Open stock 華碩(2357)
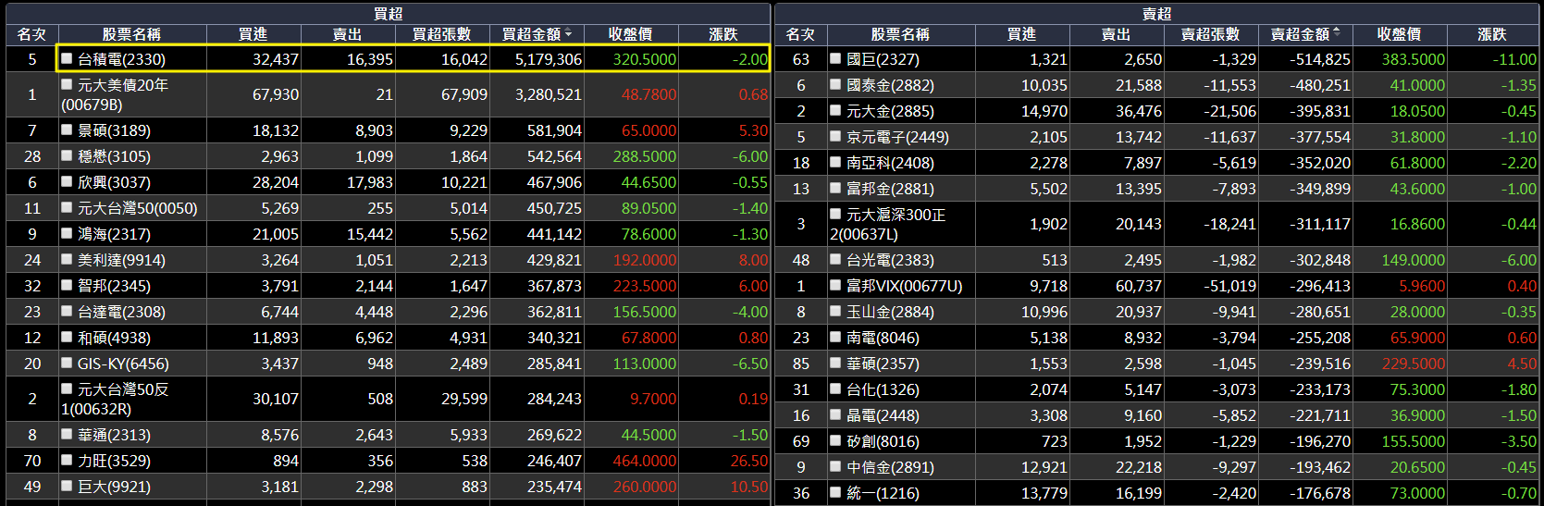 coord(883,364)
